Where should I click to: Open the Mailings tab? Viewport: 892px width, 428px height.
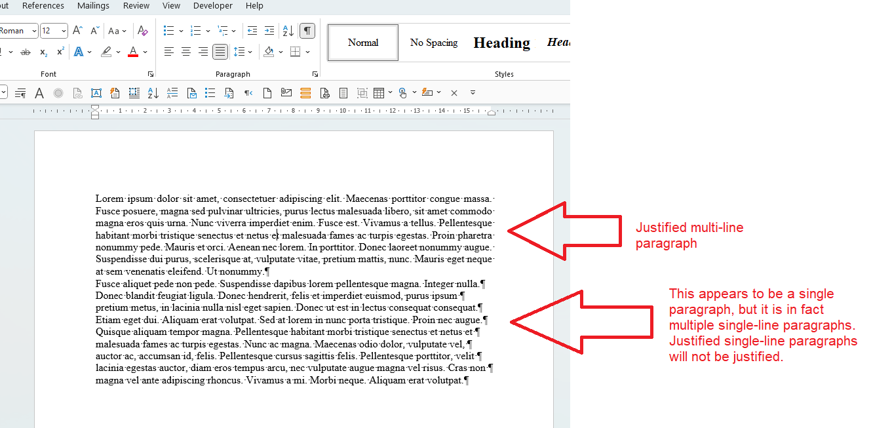coord(94,6)
